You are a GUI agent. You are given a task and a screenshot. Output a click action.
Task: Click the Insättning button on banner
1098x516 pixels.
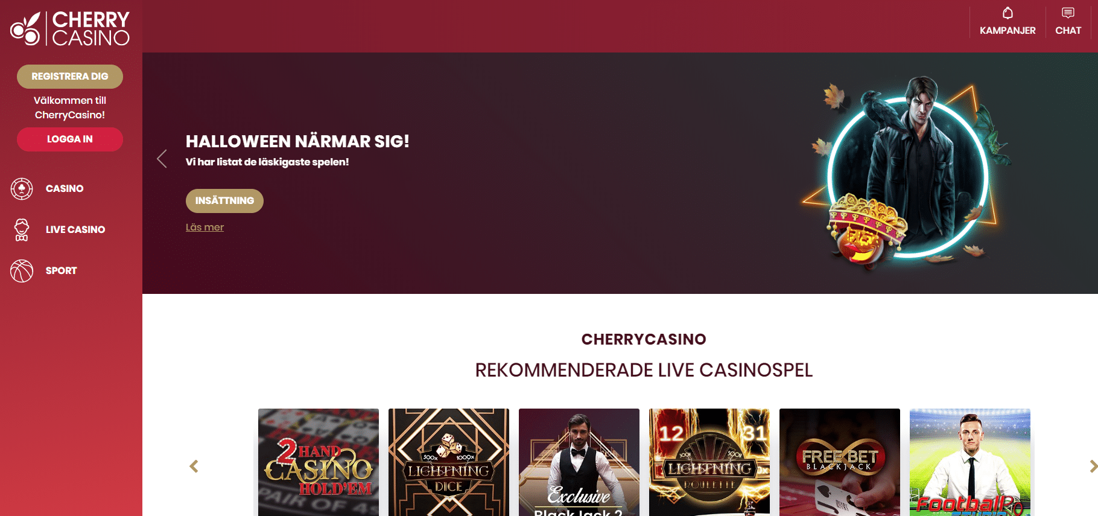click(x=224, y=201)
